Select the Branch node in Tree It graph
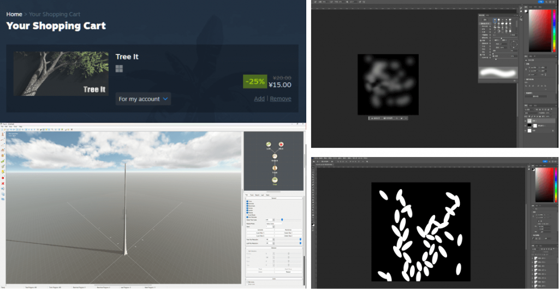The image size is (559, 289). [275, 156]
